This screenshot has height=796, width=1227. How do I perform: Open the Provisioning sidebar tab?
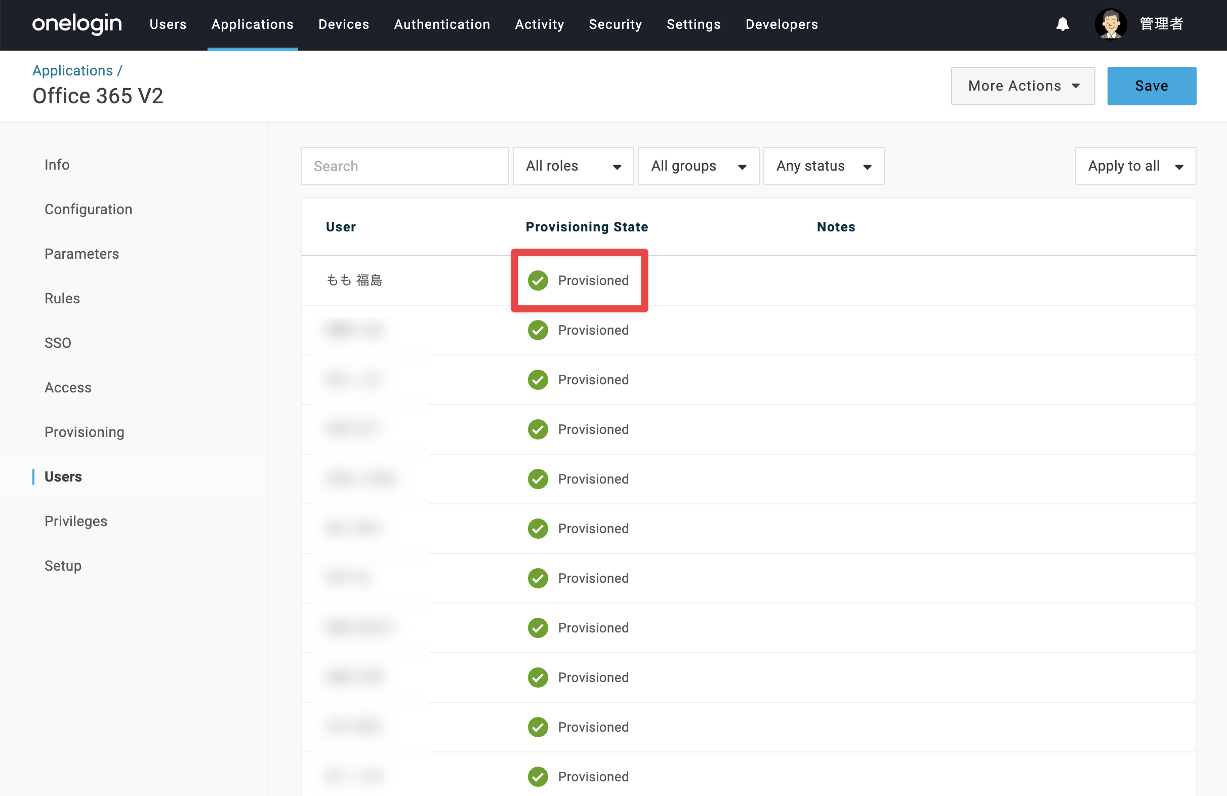point(85,432)
